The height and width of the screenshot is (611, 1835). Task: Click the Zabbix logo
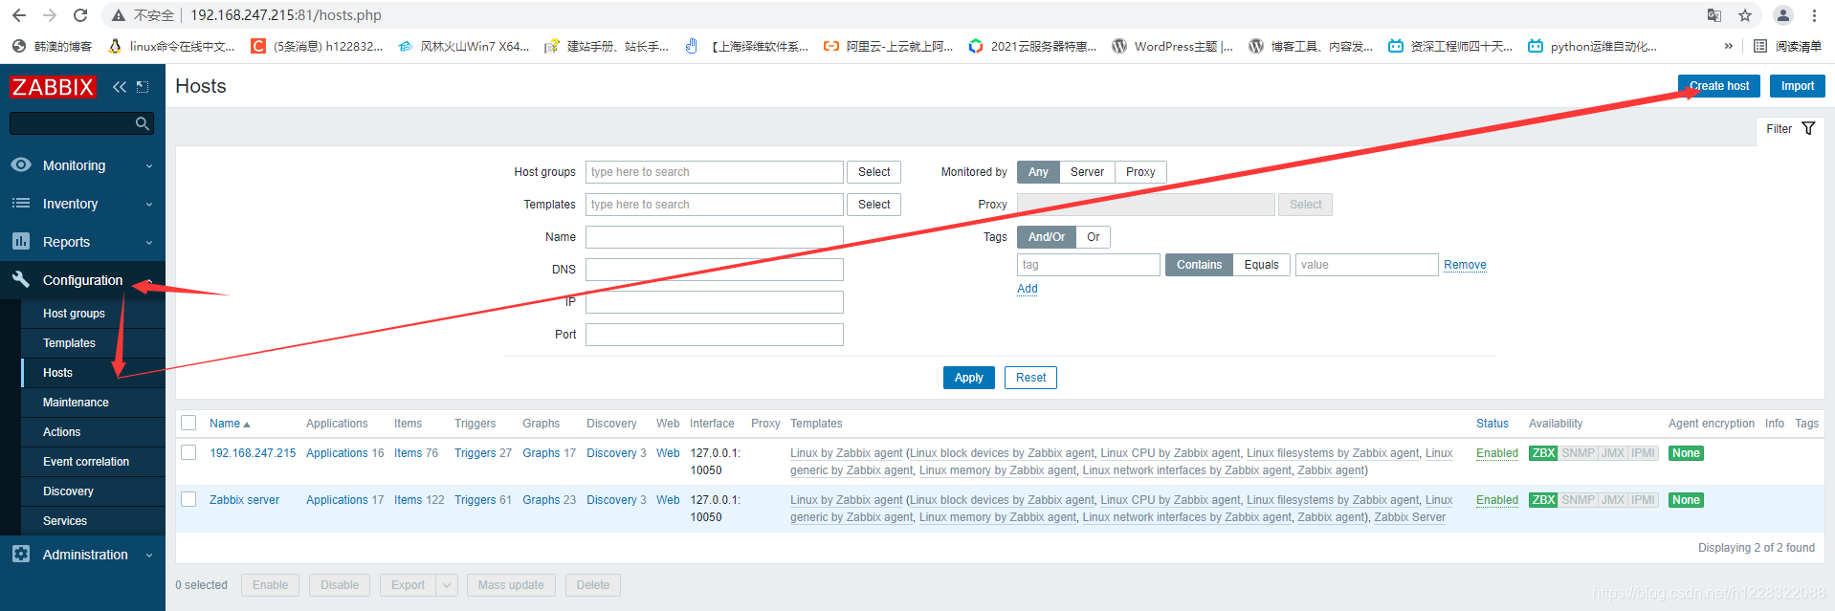[x=53, y=87]
